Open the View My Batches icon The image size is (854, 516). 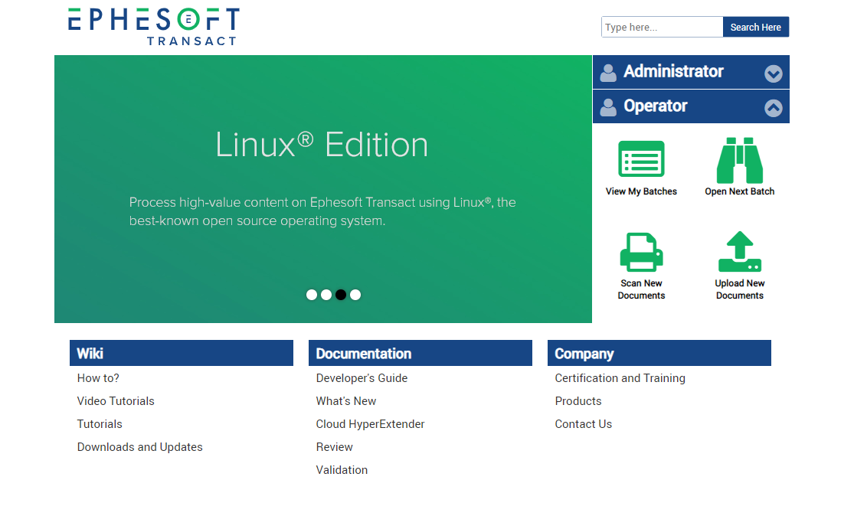(x=641, y=158)
